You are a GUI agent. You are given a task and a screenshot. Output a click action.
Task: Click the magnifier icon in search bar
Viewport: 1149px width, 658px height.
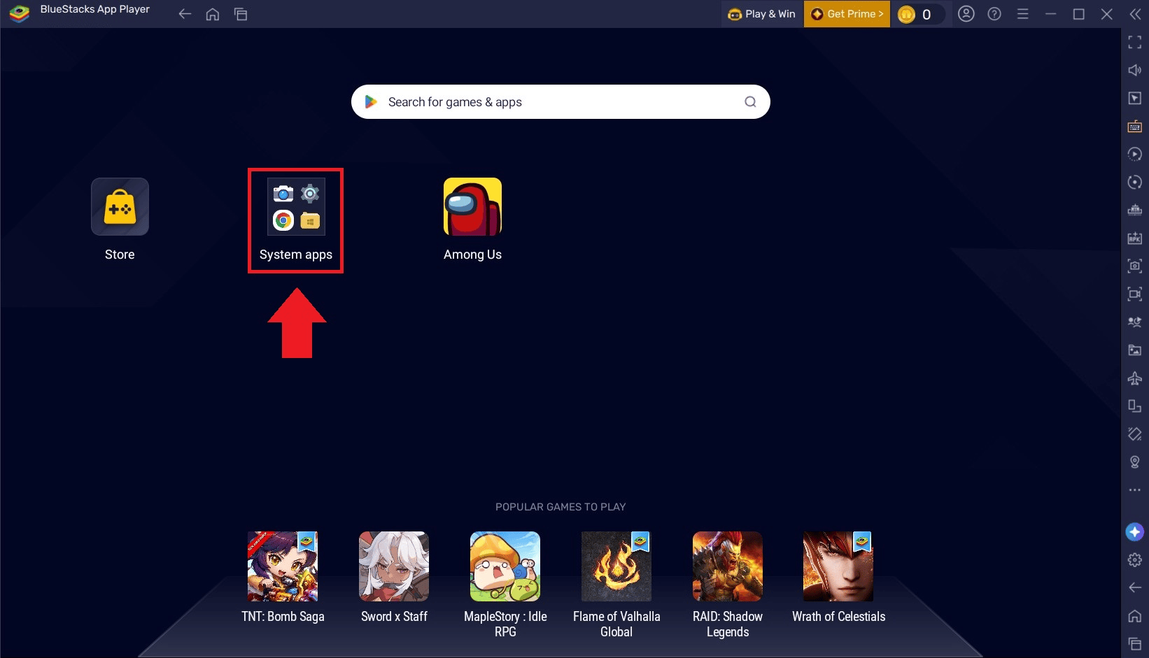pyautogui.click(x=750, y=102)
